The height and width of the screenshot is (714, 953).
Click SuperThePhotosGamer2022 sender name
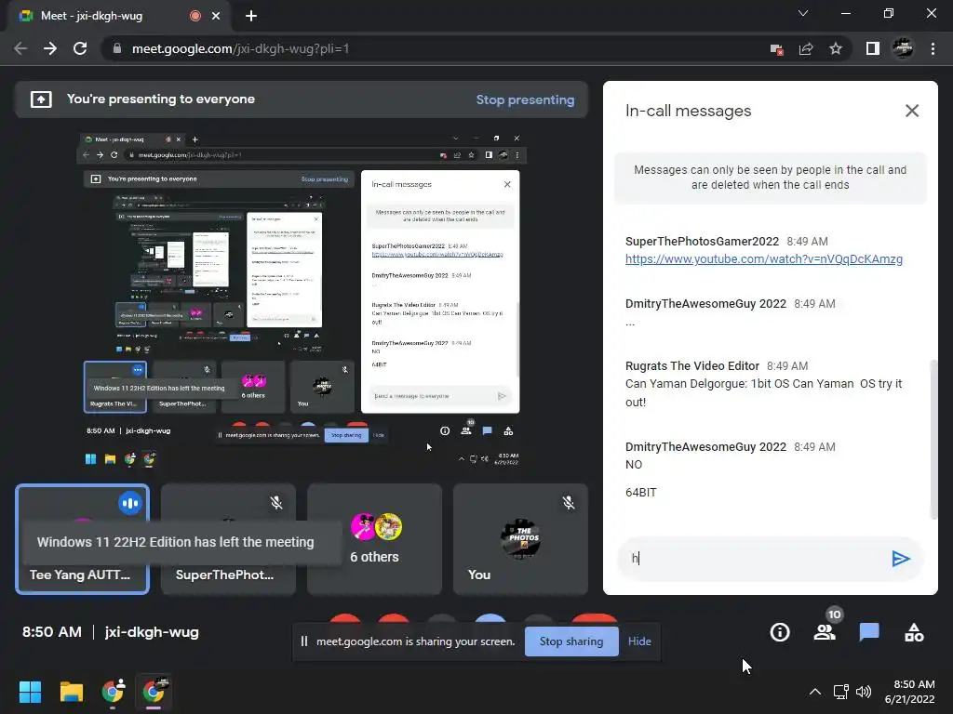click(702, 242)
